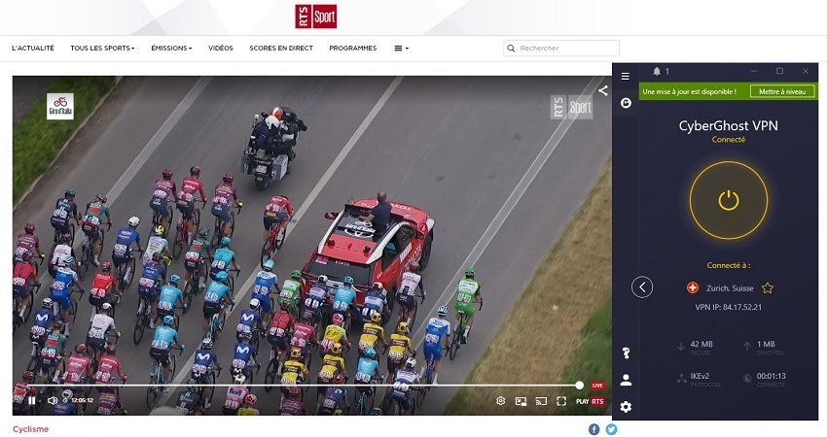Viewport: 827px width, 437px height.
Task: Click Mettre à niveau upgrade button
Action: pos(782,91)
